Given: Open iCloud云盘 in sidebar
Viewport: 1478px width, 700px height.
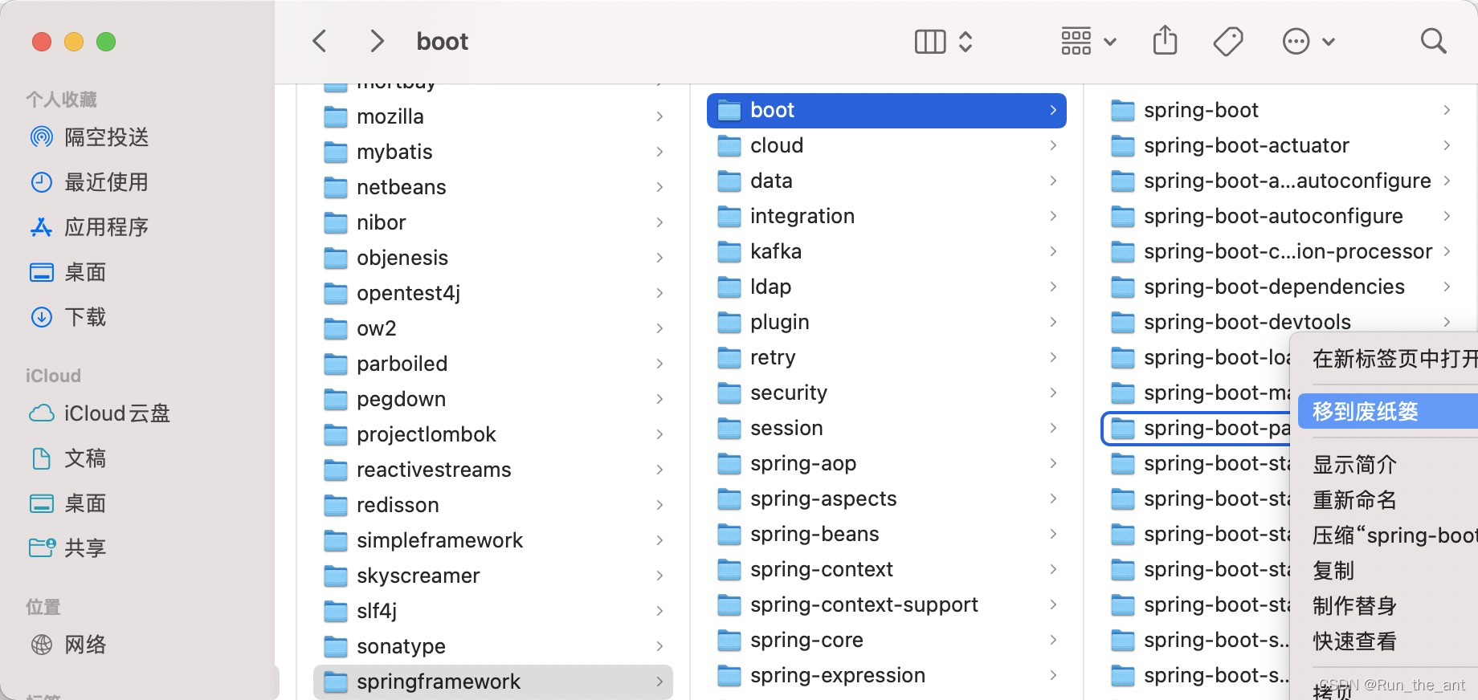Looking at the screenshot, I should click(100, 413).
